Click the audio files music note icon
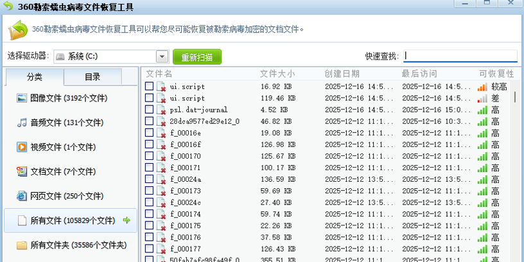The image size is (524, 262). pyautogui.click(x=22, y=123)
